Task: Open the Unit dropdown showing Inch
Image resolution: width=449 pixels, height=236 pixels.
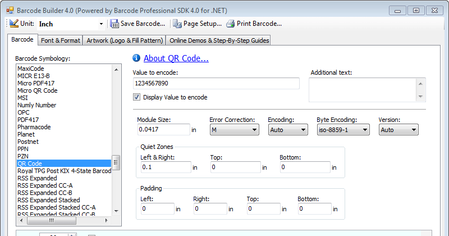Action: tap(71, 24)
